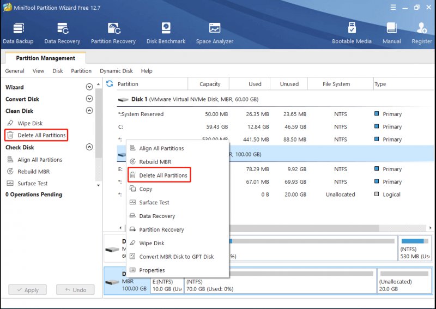This screenshot has width=436, height=309.
Task: Collapse the Check Disk section chevron
Action: (89, 147)
